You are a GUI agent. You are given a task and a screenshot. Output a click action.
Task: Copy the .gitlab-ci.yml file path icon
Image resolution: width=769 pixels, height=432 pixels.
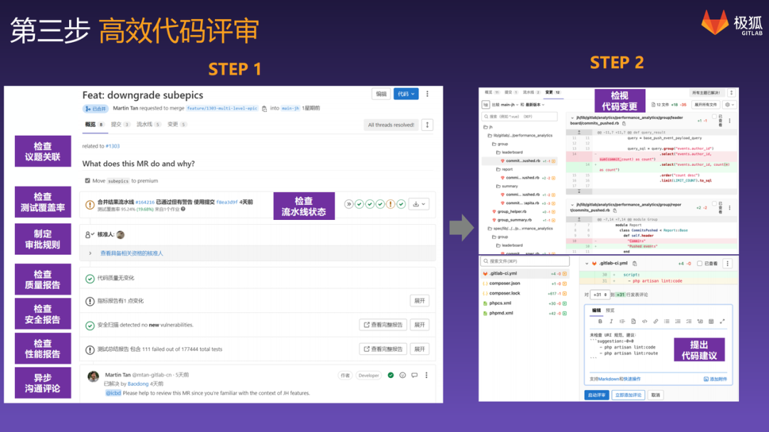click(x=634, y=264)
